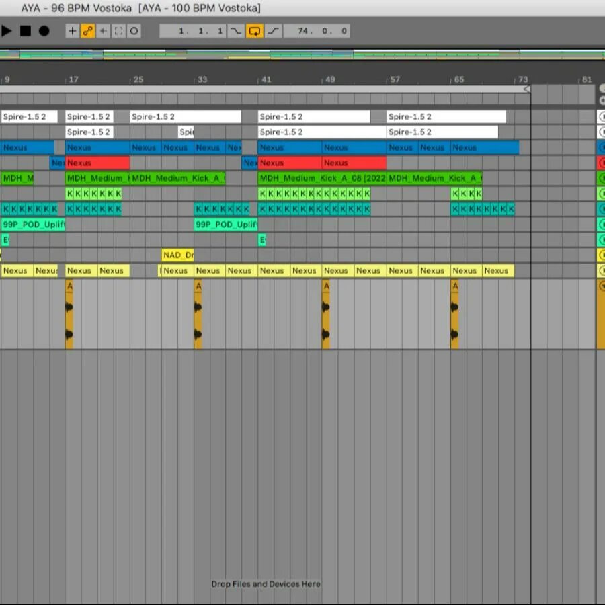Click bar 33 on the beat ruler

click(x=202, y=79)
